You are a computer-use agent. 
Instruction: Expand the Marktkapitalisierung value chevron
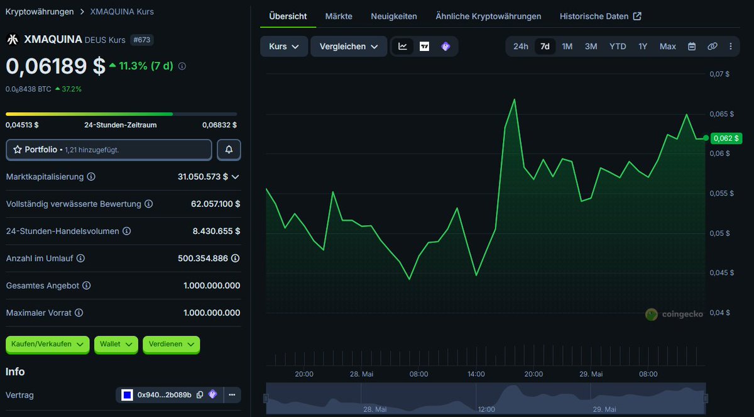236,177
